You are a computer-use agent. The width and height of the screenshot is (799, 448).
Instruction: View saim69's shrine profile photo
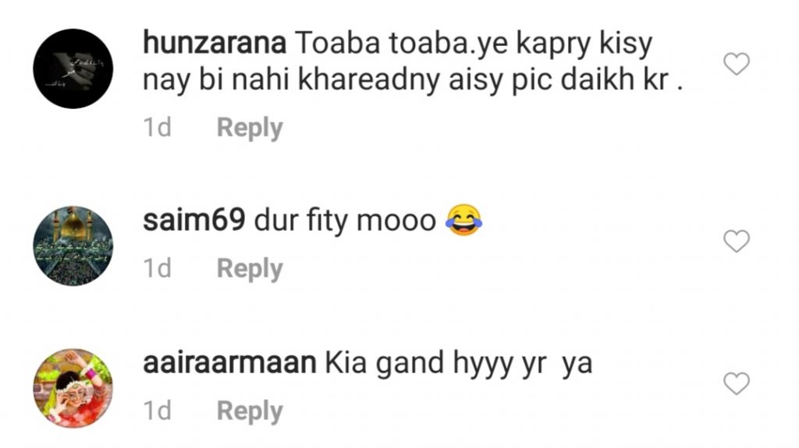73,246
